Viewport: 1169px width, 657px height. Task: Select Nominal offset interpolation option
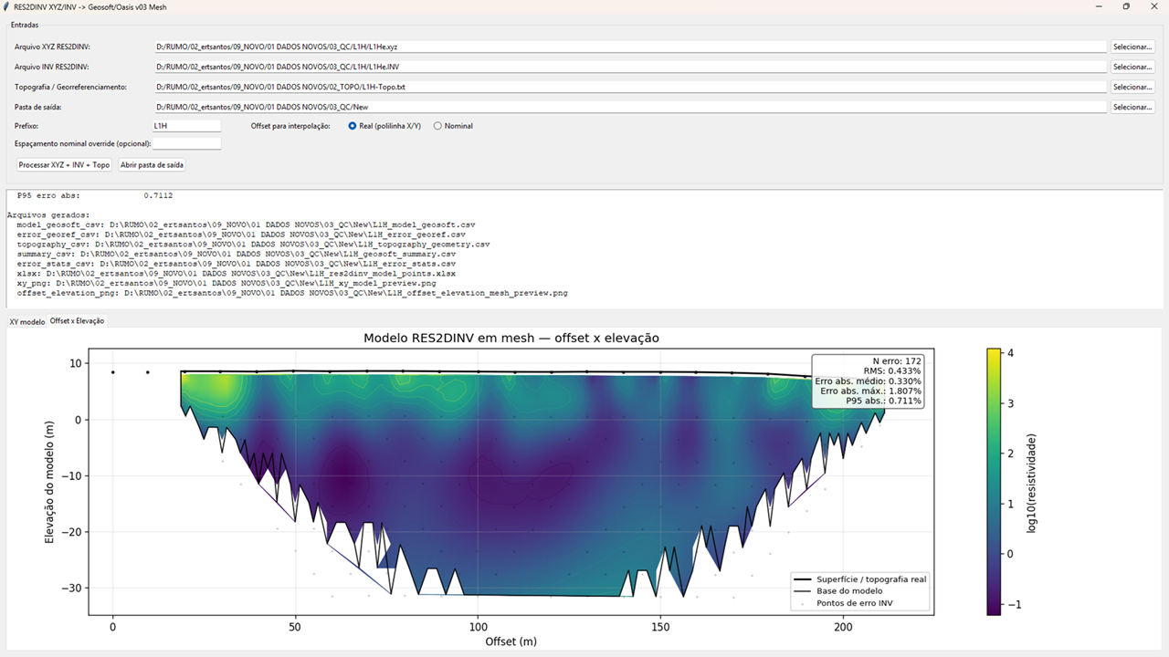point(453,126)
